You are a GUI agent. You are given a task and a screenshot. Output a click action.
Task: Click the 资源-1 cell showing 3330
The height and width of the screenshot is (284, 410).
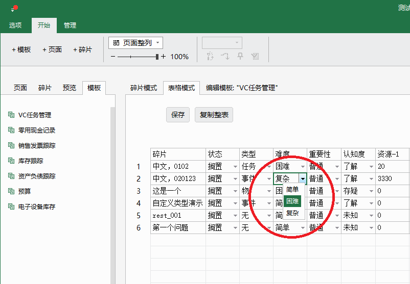coord(393,179)
